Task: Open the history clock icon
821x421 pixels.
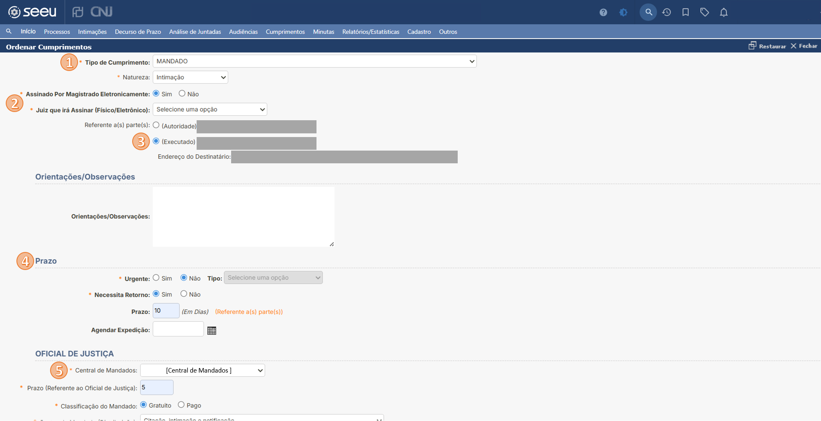Action: pyautogui.click(x=667, y=12)
